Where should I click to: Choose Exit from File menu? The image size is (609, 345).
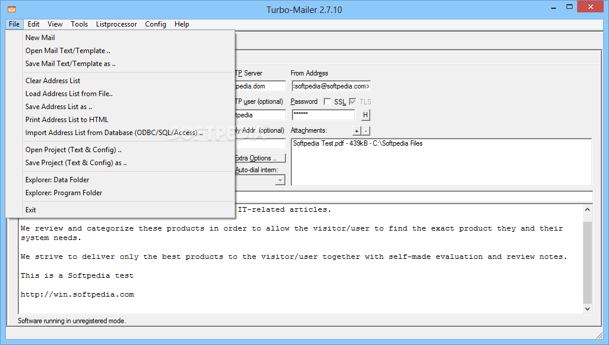click(120, 210)
